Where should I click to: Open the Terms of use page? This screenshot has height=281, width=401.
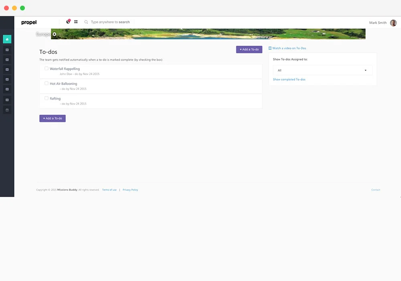109,189
